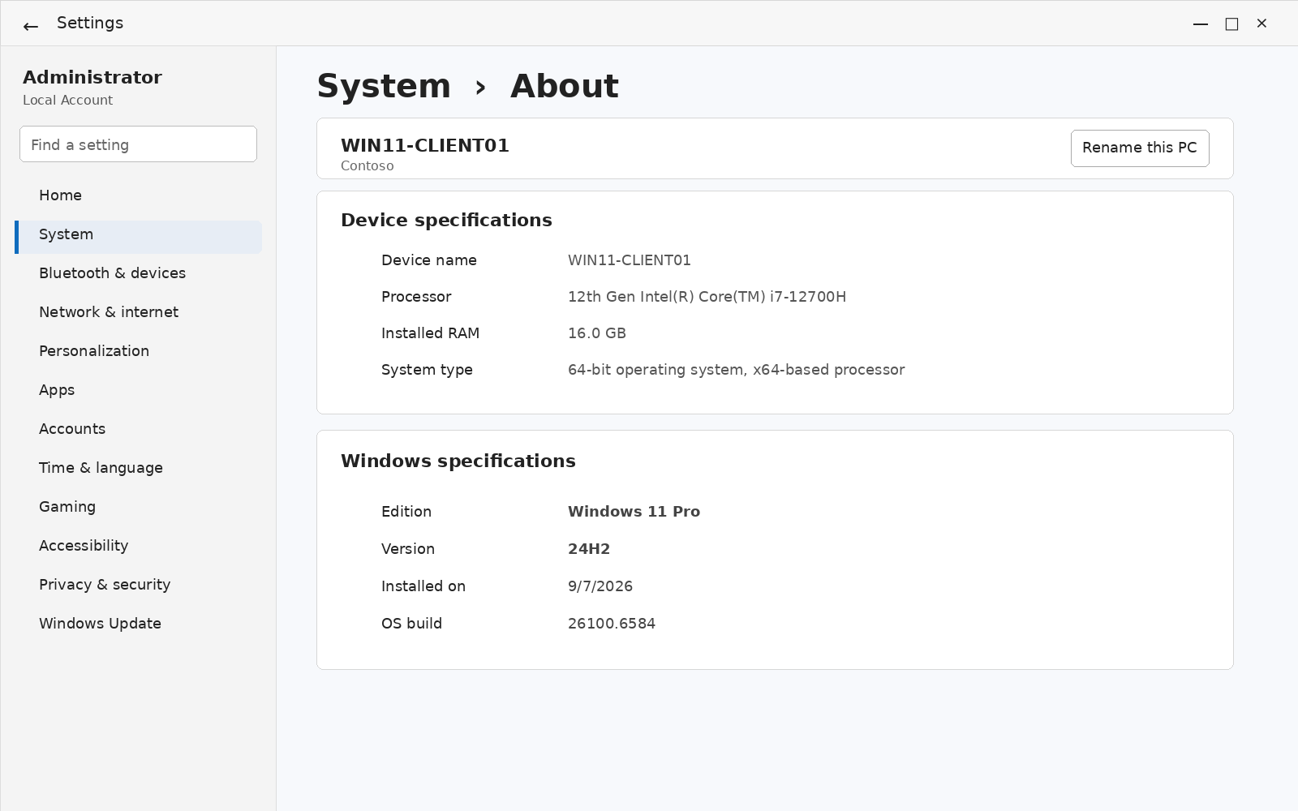This screenshot has height=811, width=1298.
Task: Click the Settings window title
Action: click(x=90, y=23)
